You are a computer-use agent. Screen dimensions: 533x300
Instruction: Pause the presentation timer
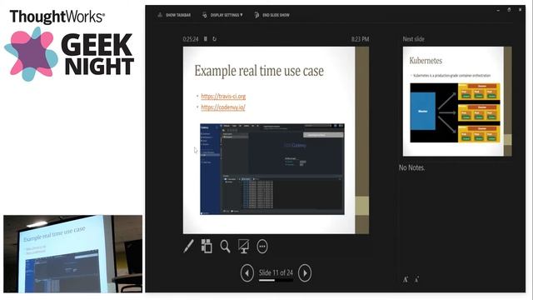tap(206, 39)
